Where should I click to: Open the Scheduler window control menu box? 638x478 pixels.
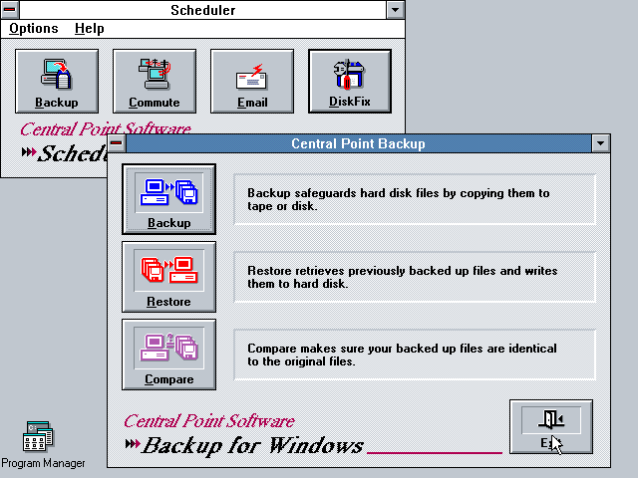(x=9, y=10)
